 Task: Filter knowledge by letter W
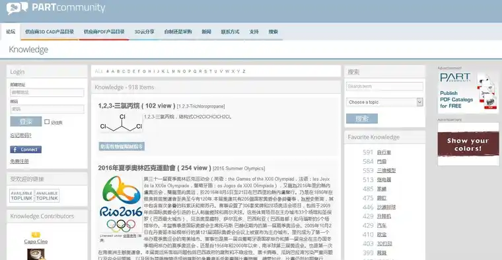(x=227, y=71)
